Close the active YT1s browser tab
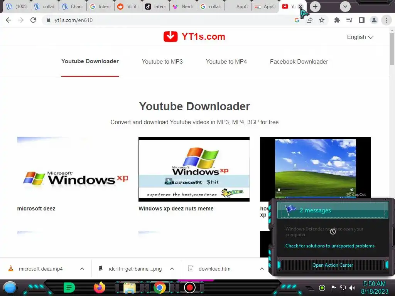The width and height of the screenshot is (395, 296). pos(300,7)
